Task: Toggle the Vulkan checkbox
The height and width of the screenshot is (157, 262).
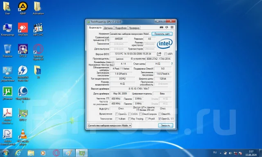Action: [117, 119]
